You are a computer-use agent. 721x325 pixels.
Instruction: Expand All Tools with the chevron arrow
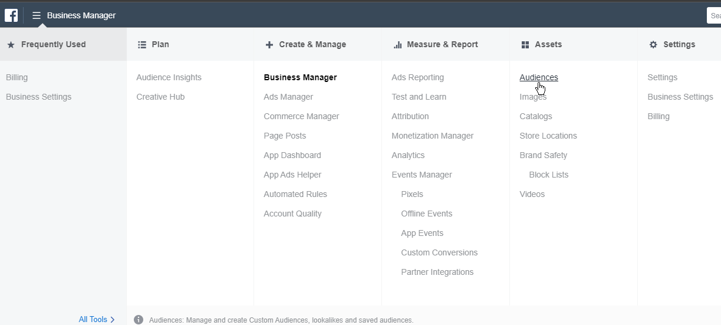point(113,319)
